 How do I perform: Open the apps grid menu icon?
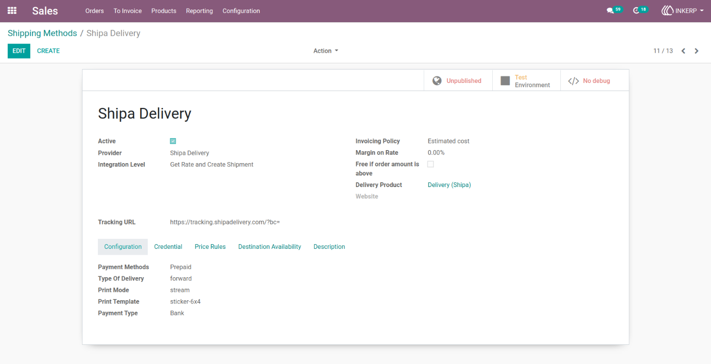(12, 11)
